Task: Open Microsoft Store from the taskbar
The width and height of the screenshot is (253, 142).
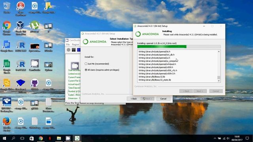Action: tap(32, 138)
